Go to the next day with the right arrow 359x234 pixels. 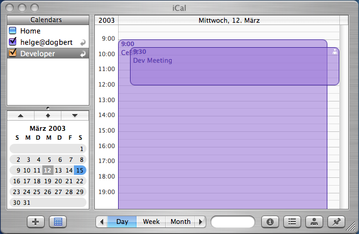click(200, 221)
